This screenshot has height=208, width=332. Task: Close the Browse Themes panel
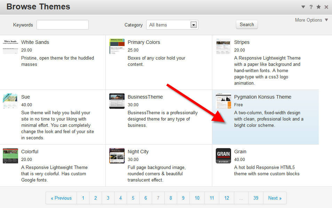click(x=326, y=7)
